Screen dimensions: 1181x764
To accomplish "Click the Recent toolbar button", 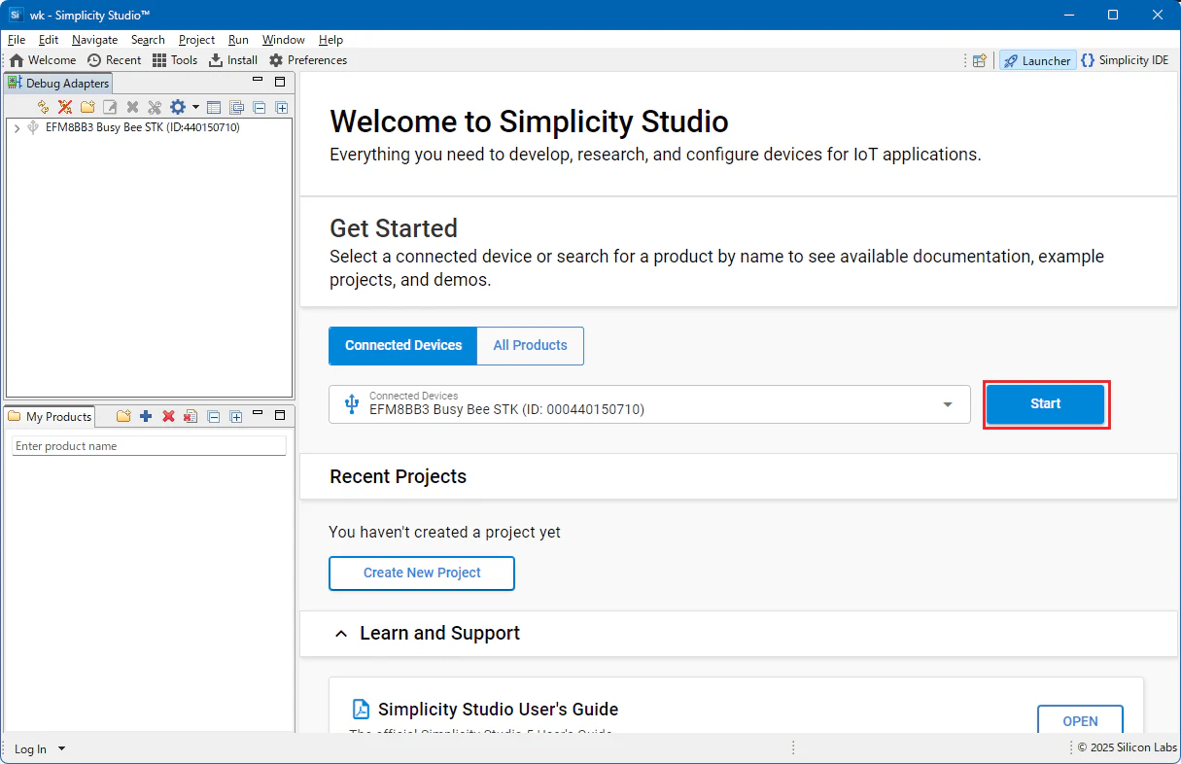I will [114, 60].
